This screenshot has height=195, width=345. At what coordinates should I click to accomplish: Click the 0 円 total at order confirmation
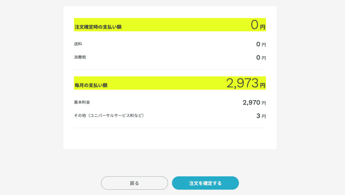coord(258,25)
